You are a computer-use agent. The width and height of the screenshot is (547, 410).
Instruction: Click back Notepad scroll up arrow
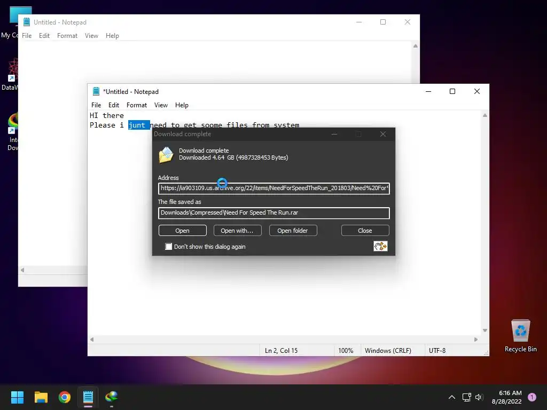click(x=416, y=46)
